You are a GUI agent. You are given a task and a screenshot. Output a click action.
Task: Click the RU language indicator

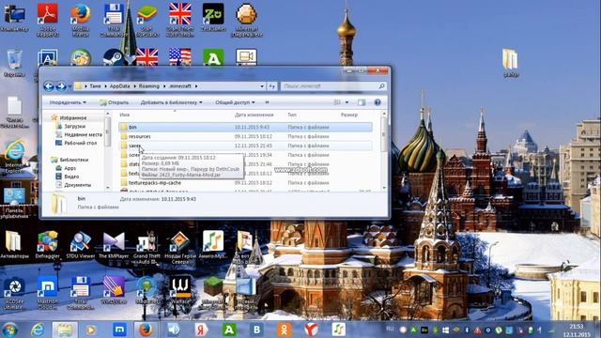[390, 329]
